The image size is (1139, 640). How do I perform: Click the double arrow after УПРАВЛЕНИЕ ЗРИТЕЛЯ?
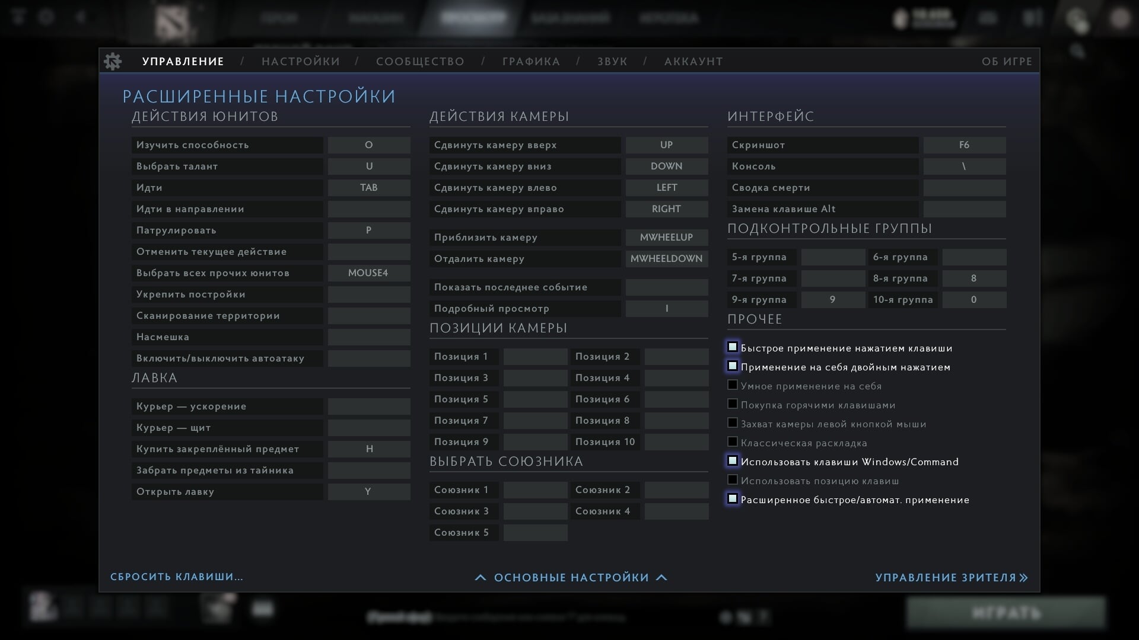(1023, 577)
